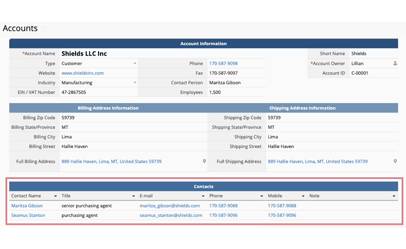The image size is (406, 249).
Task: Expand the Title column filter arrow
Action: pyautogui.click(x=134, y=196)
